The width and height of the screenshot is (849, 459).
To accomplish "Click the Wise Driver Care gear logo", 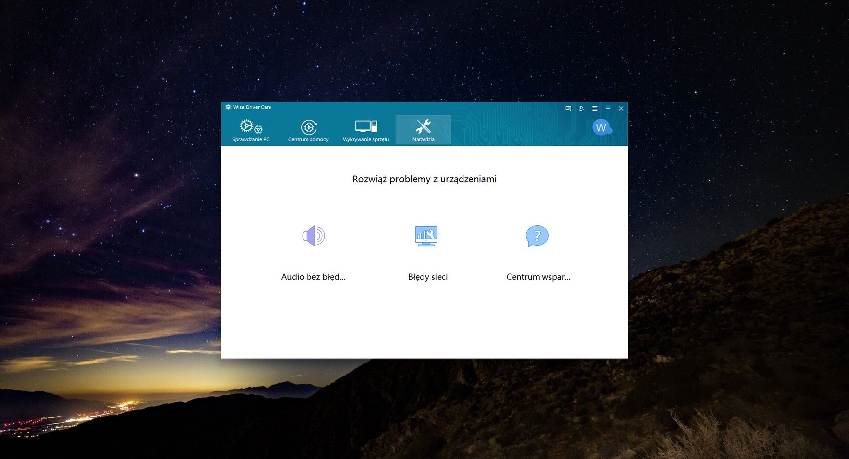I will click(x=228, y=107).
